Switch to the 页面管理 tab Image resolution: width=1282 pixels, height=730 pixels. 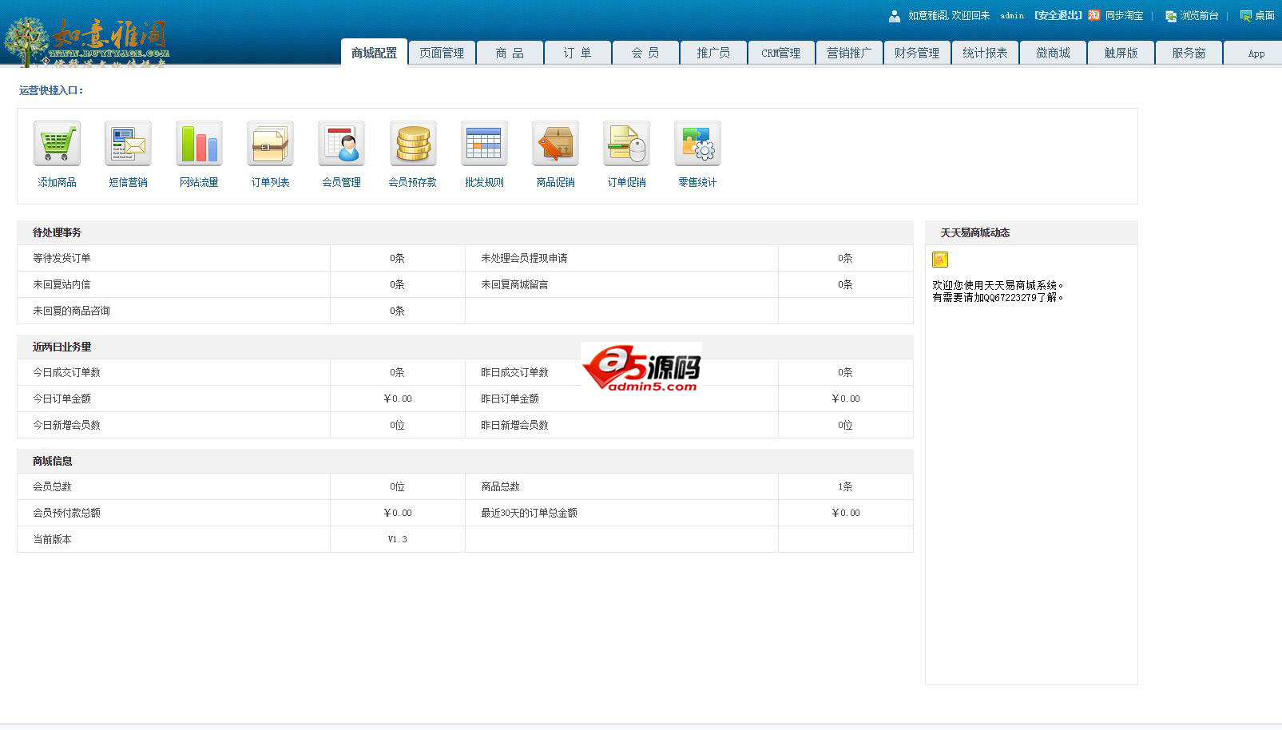[x=442, y=53]
